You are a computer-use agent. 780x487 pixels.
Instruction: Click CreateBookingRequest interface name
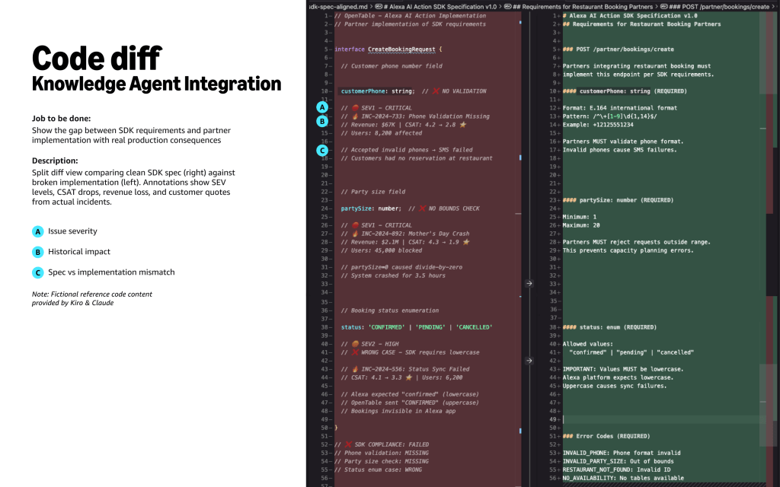click(x=400, y=49)
